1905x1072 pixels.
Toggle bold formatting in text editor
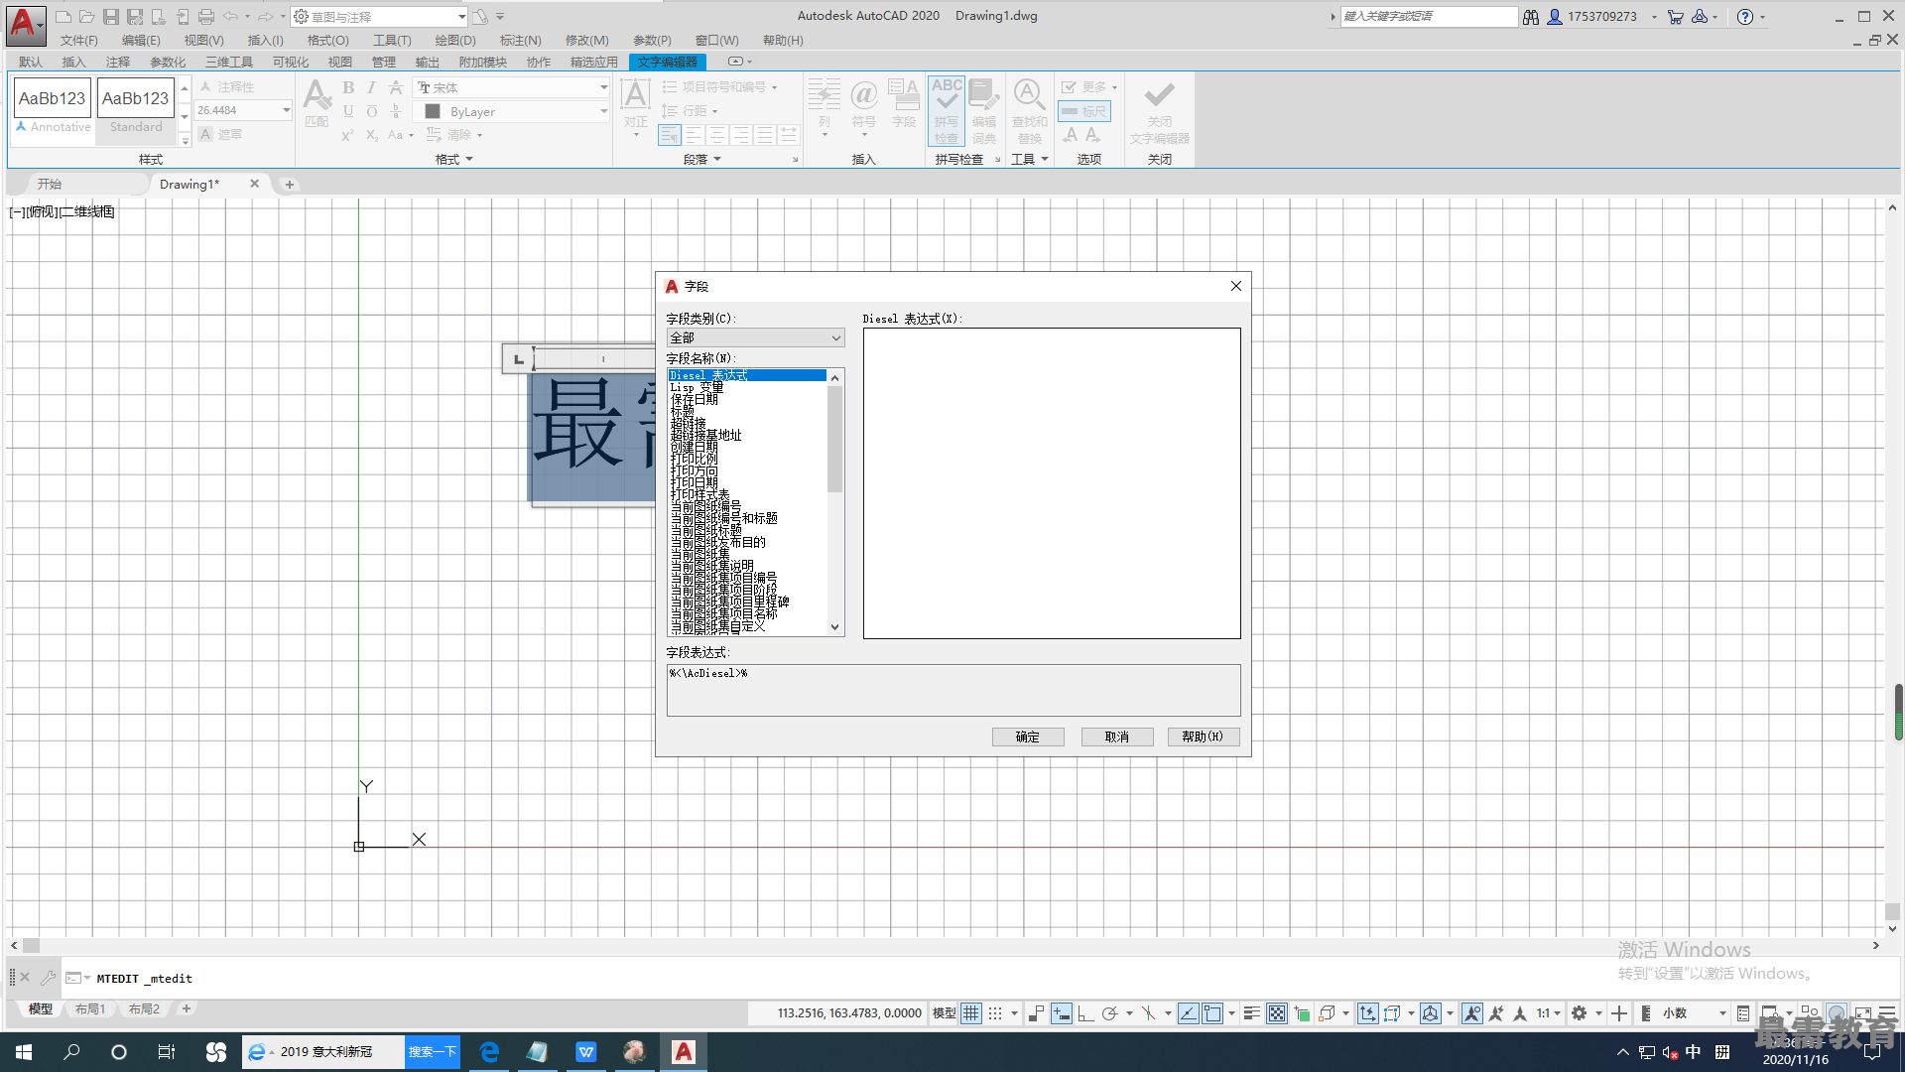point(348,87)
